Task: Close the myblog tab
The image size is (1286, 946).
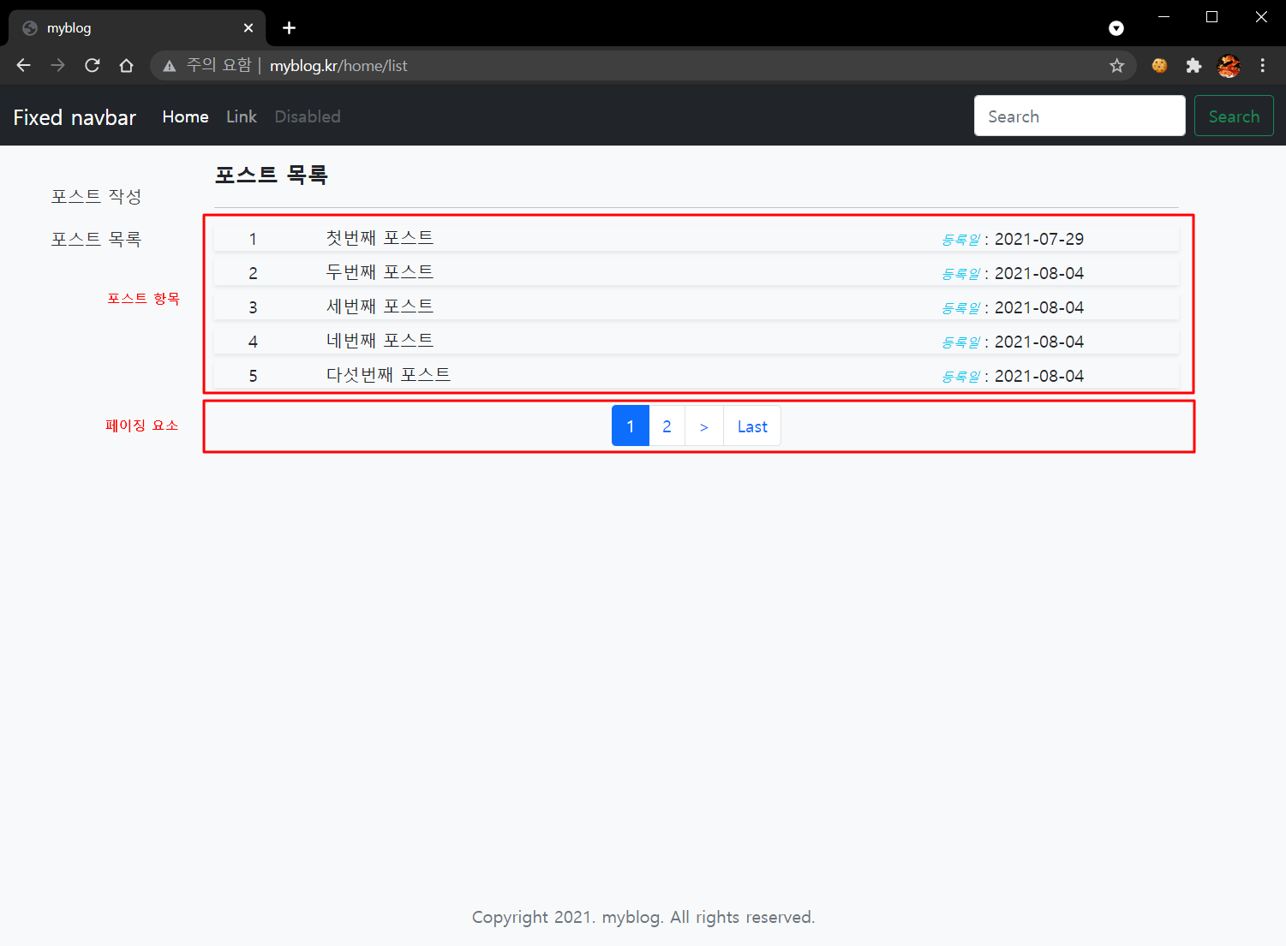Action: [248, 28]
